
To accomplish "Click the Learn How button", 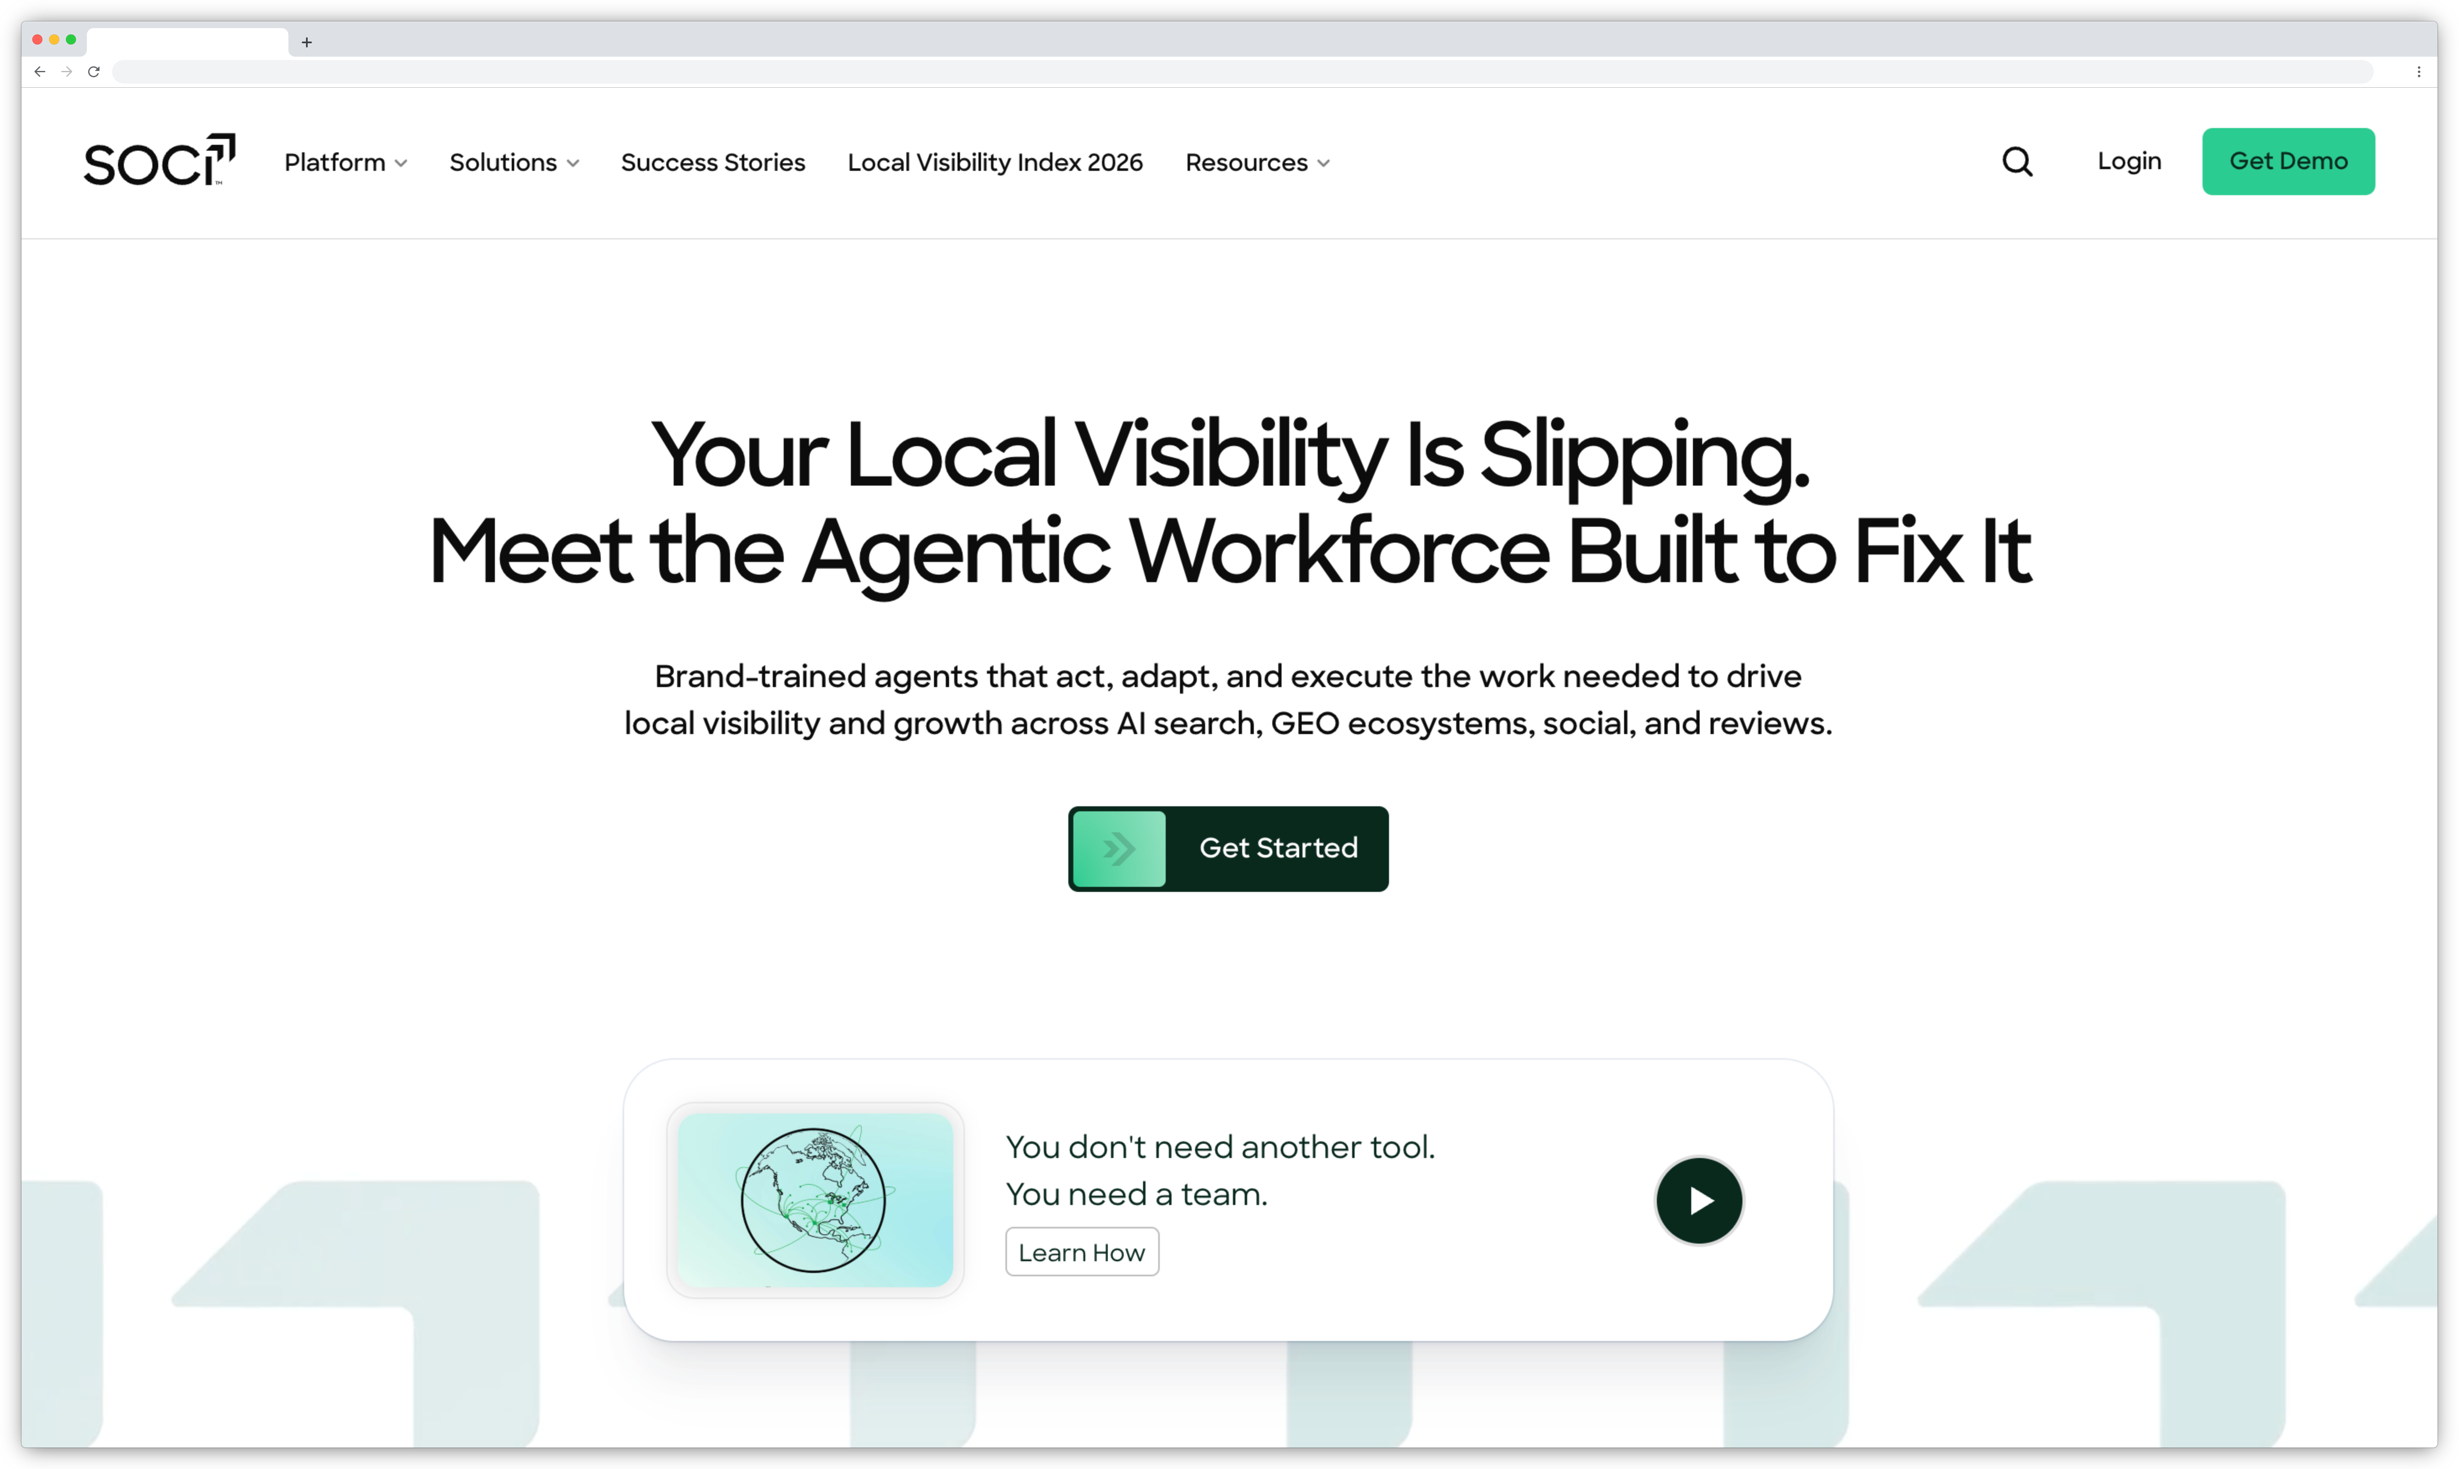I will (x=1082, y=1252).
